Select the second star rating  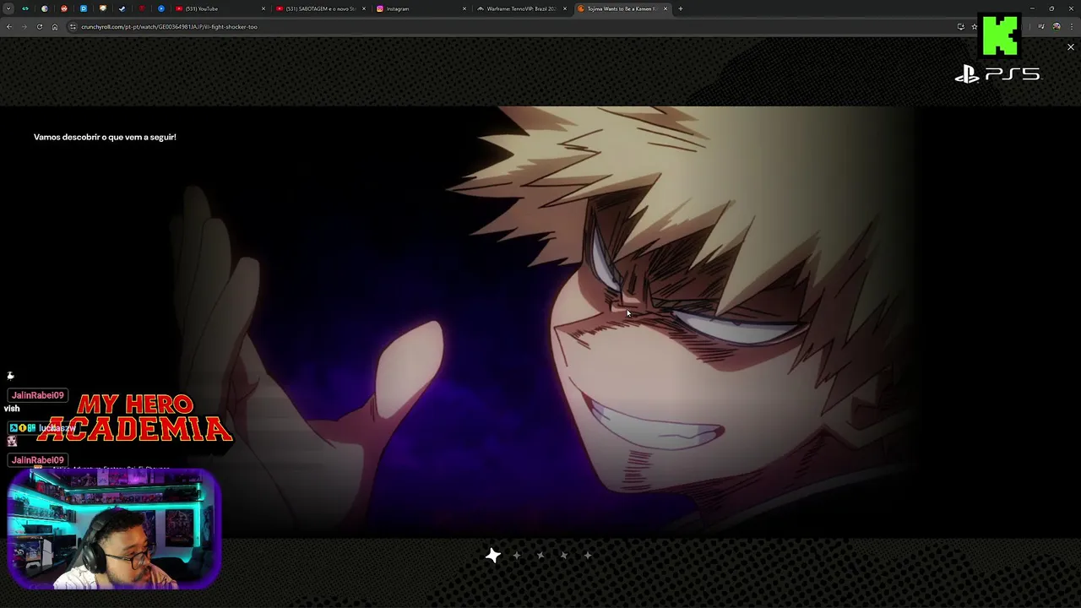[517, 556]
